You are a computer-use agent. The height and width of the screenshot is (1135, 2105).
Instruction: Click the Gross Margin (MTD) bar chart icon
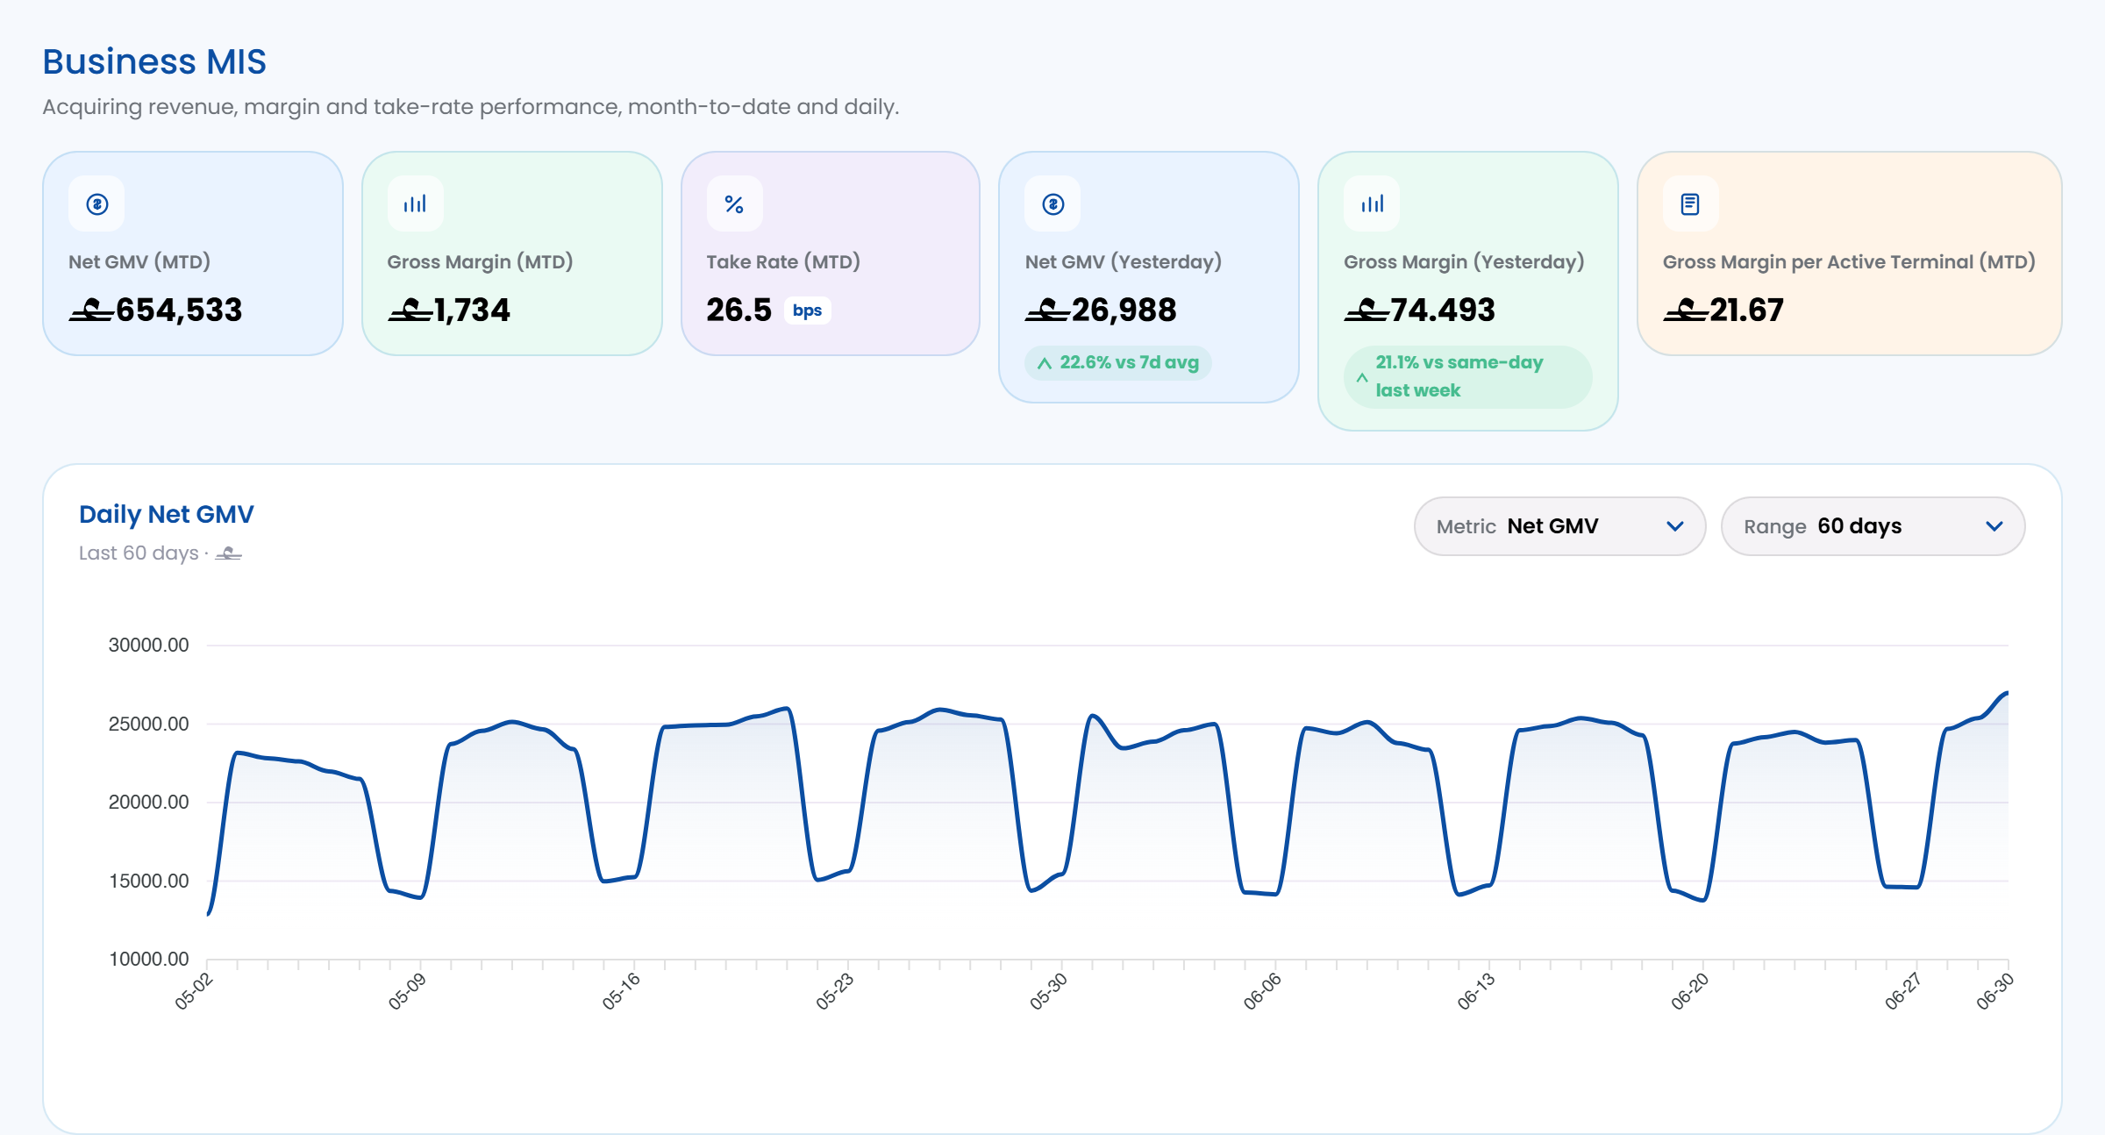(415, 204)
